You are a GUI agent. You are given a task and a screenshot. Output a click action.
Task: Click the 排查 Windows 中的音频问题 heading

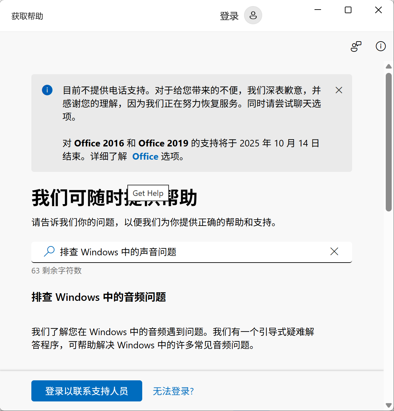(x=99, y=297)
